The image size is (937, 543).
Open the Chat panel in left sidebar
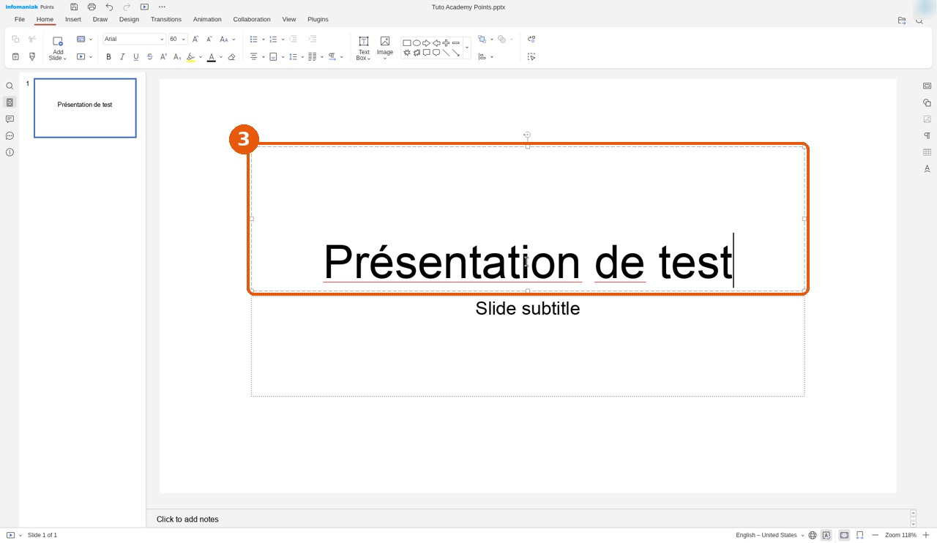pos(10,136)
